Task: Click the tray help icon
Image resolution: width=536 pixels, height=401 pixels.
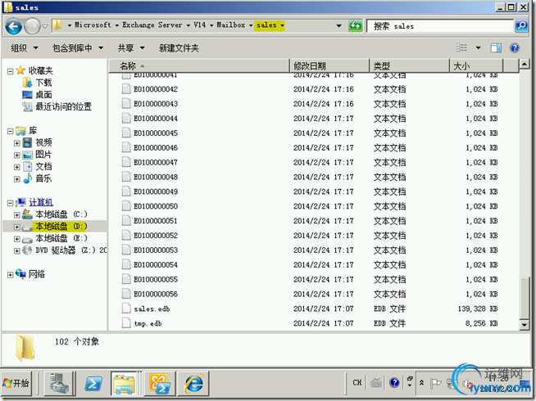Action: tap(394, 383)
